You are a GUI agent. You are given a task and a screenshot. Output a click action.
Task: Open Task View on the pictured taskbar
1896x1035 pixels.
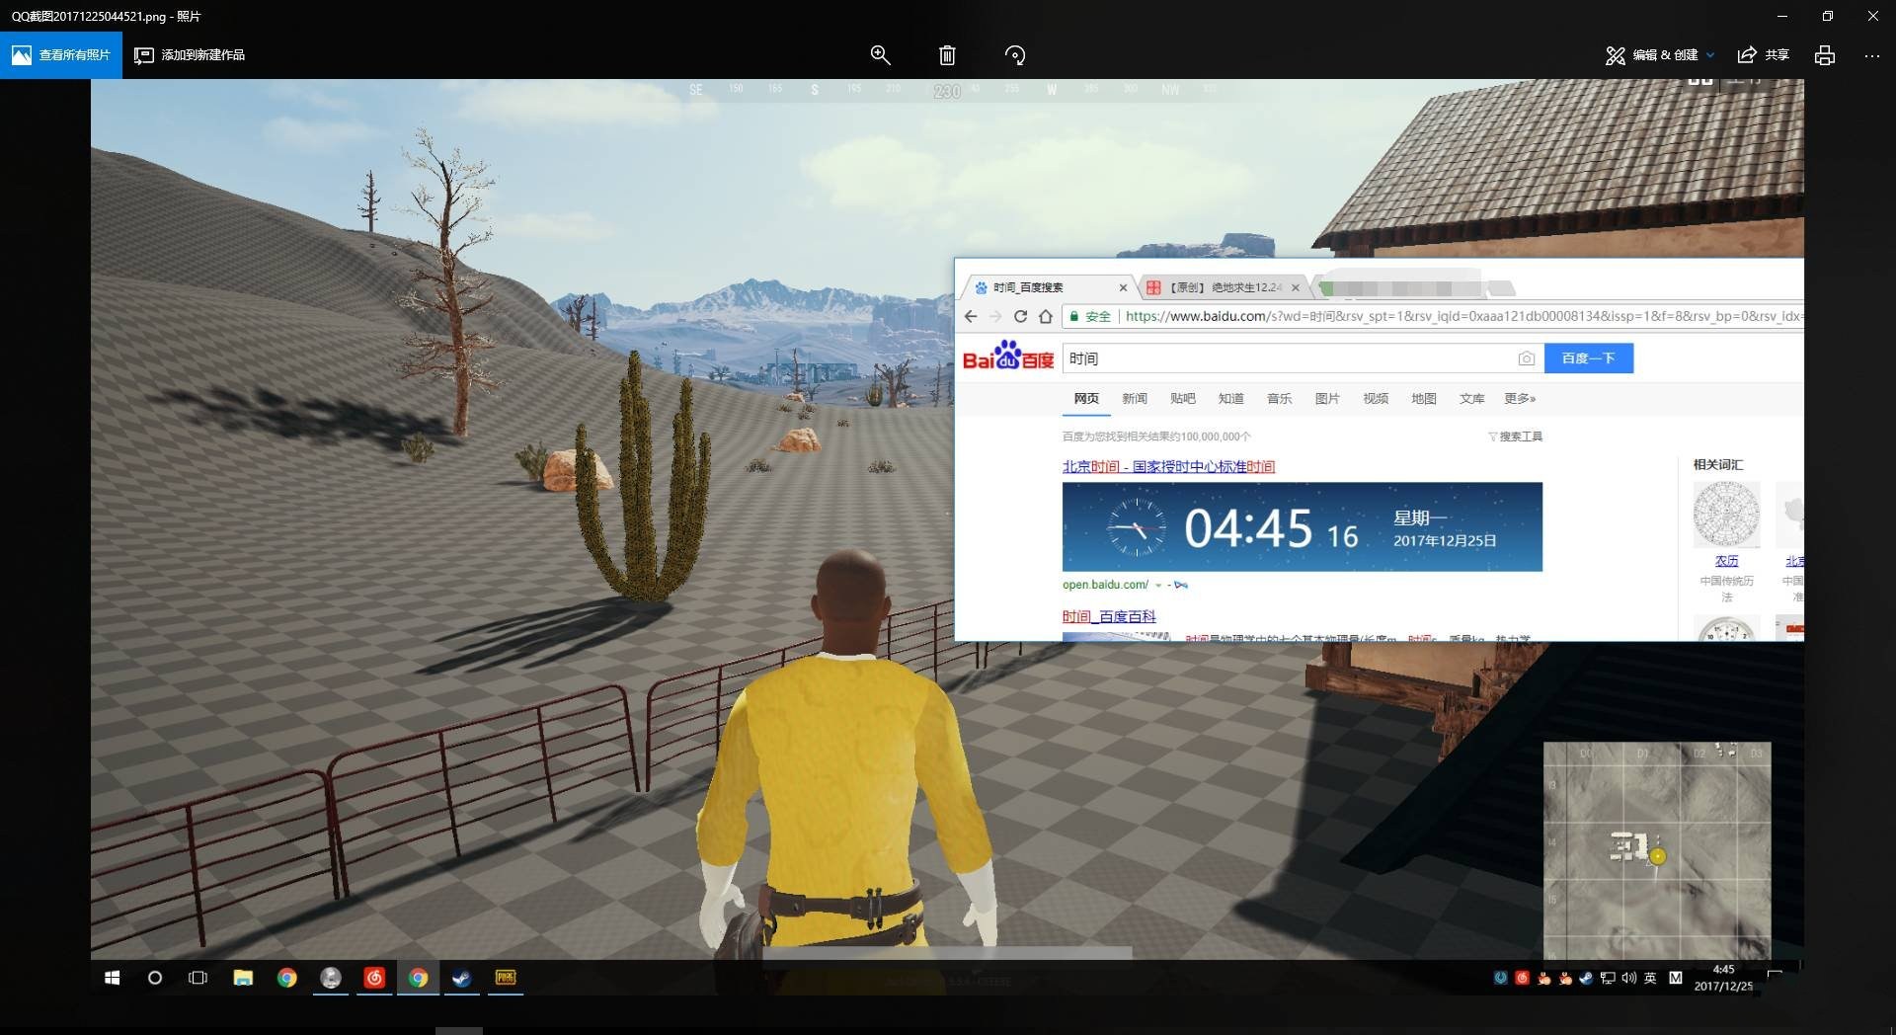pyautogui.click(x=197, y=978)
